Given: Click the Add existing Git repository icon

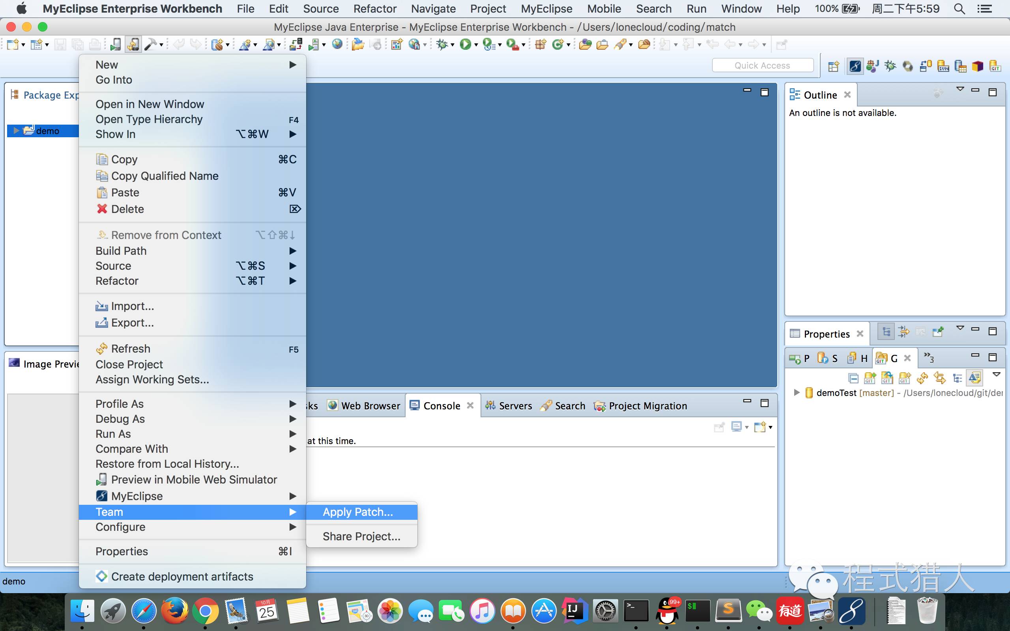Looking at the screenshot, I should (870, 378).
